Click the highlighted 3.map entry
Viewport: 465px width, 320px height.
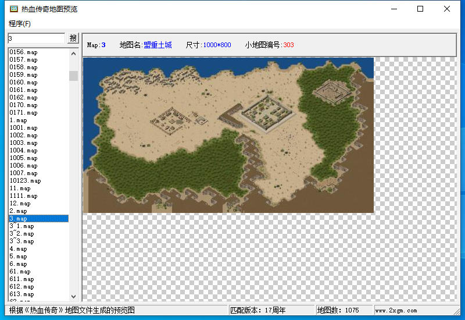coord(39,219)
